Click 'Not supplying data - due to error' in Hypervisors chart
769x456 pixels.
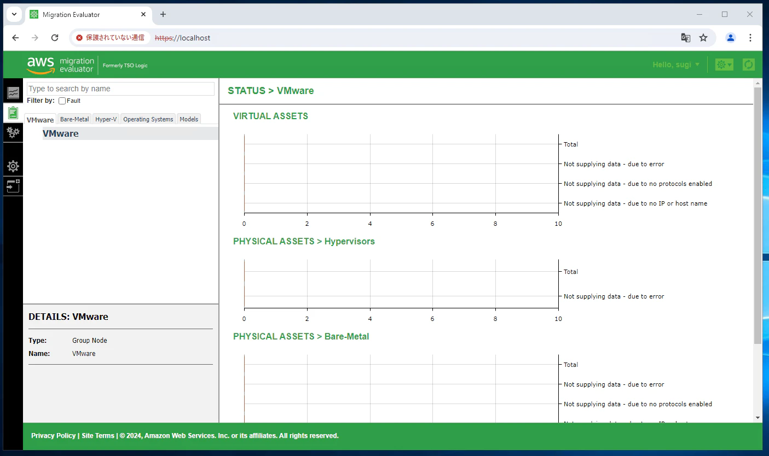point(614,296)
